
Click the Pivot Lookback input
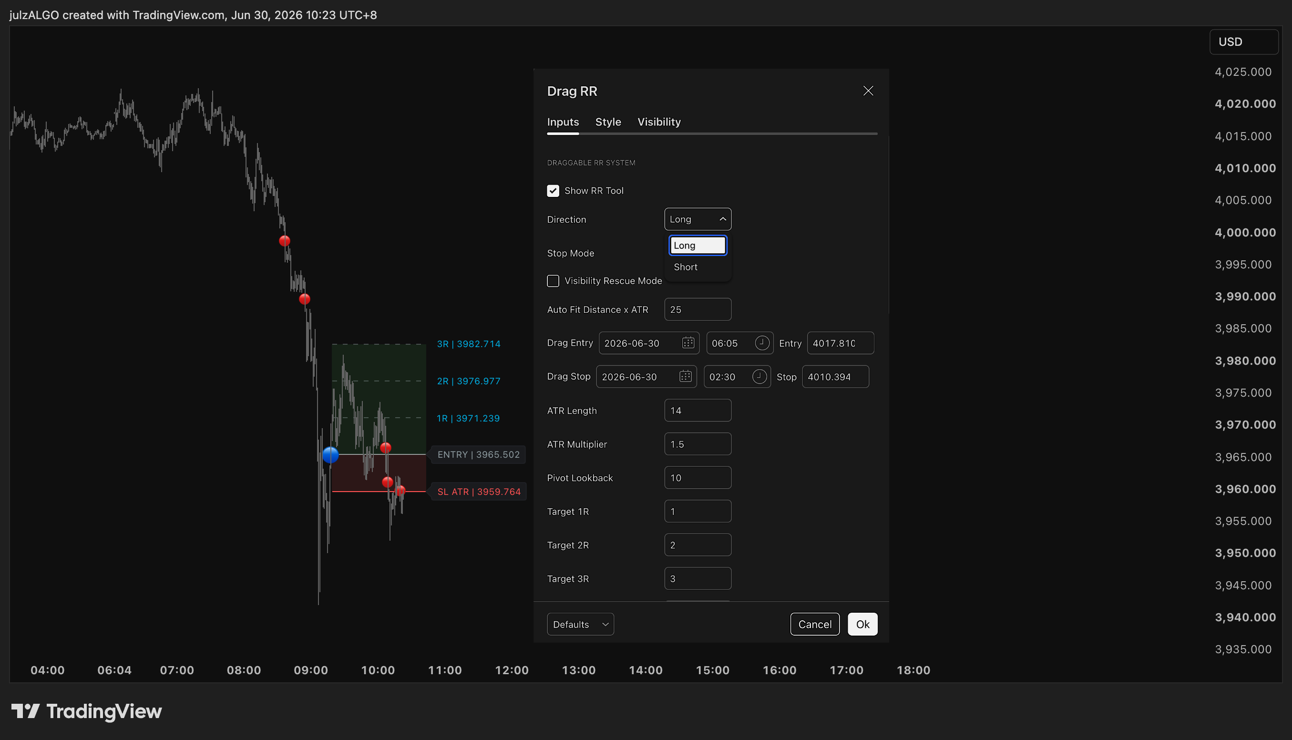(x=697, y=477)
